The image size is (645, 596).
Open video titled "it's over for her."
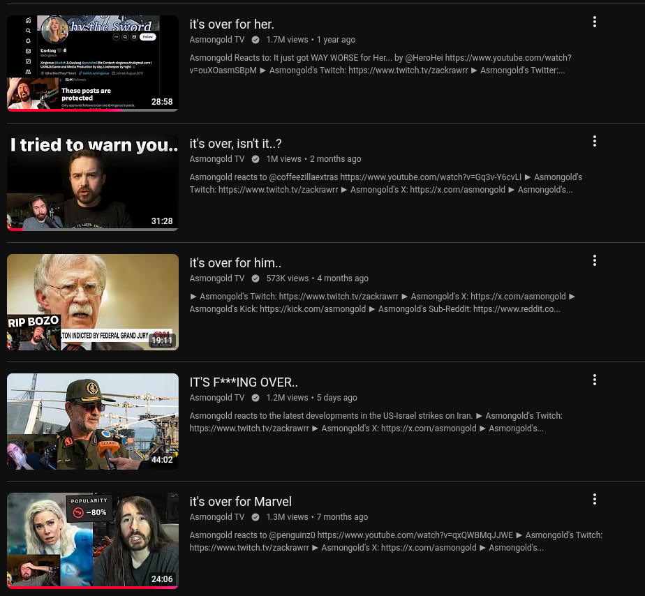pos(232,24)
